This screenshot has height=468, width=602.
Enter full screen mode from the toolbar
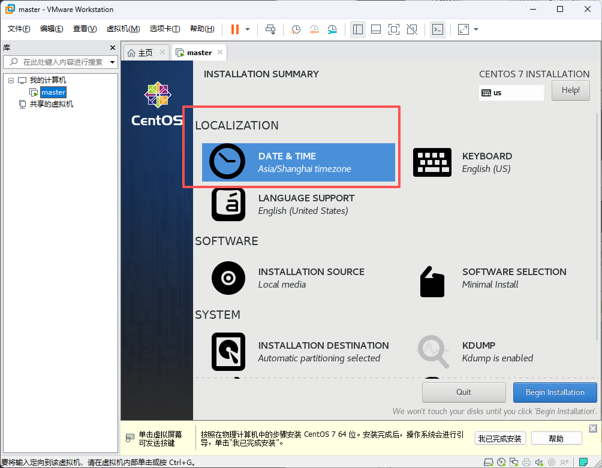[x=394, y=29]
